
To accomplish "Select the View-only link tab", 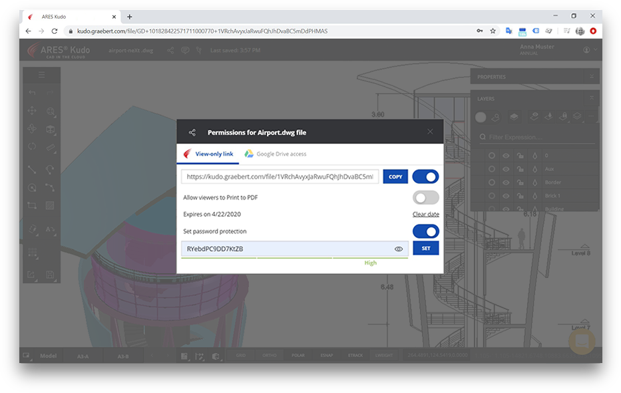I will 208,154.
